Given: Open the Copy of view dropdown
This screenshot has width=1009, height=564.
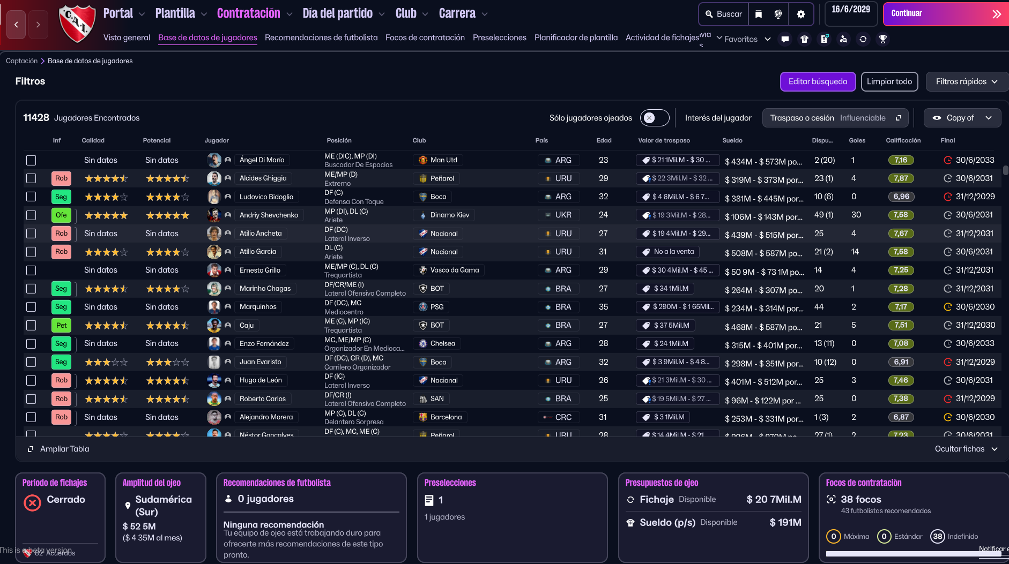Looking at the screenshot, I should pos(962,118).
